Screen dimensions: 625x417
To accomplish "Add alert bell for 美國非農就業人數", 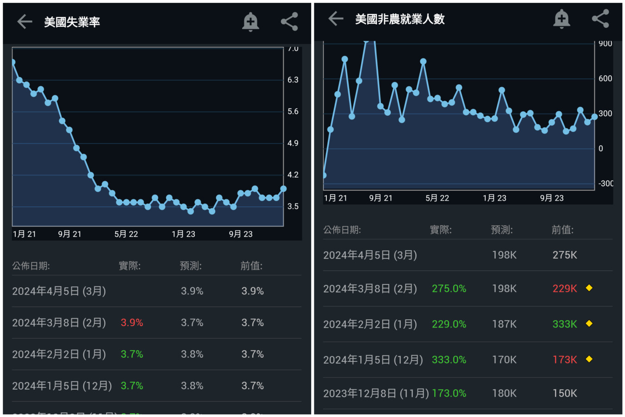I will point(562,19).
